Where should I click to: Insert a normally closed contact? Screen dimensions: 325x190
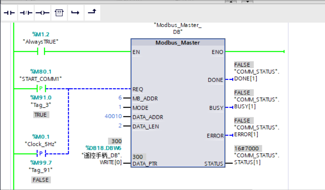pos(26,13)
